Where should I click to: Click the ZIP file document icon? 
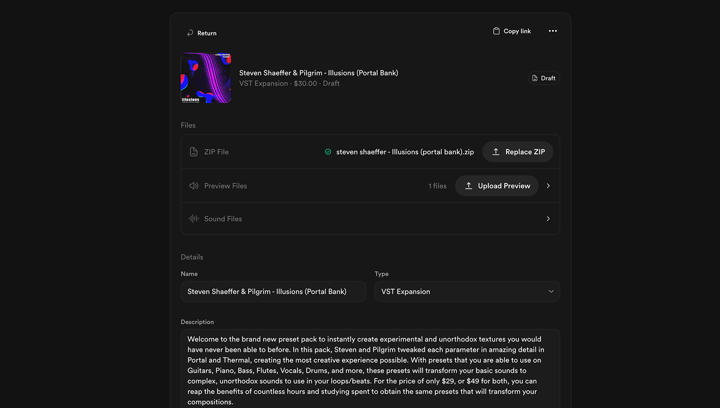coord(193,151)
